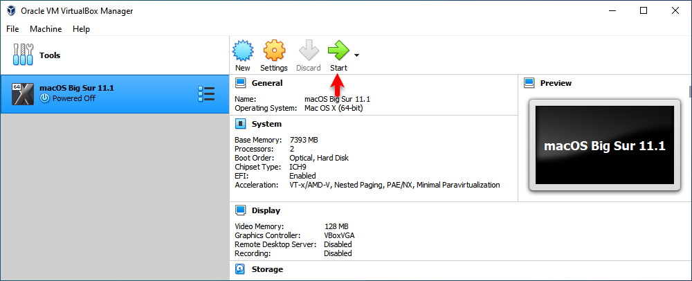Click the Processors value 2
The height and width of the screenshot is (281, 692).
292,149
